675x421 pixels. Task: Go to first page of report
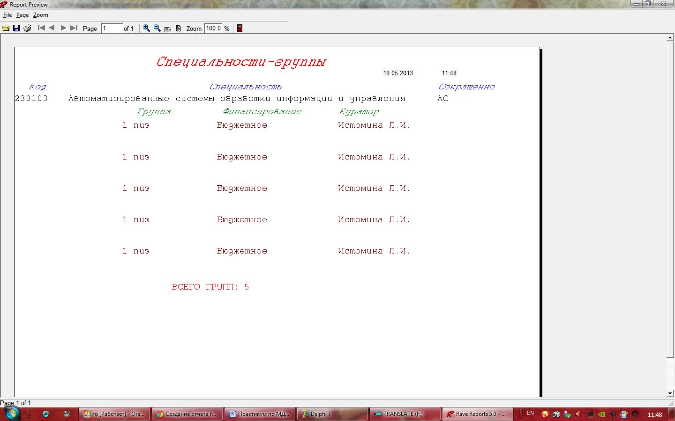click(x=41, y=28)
